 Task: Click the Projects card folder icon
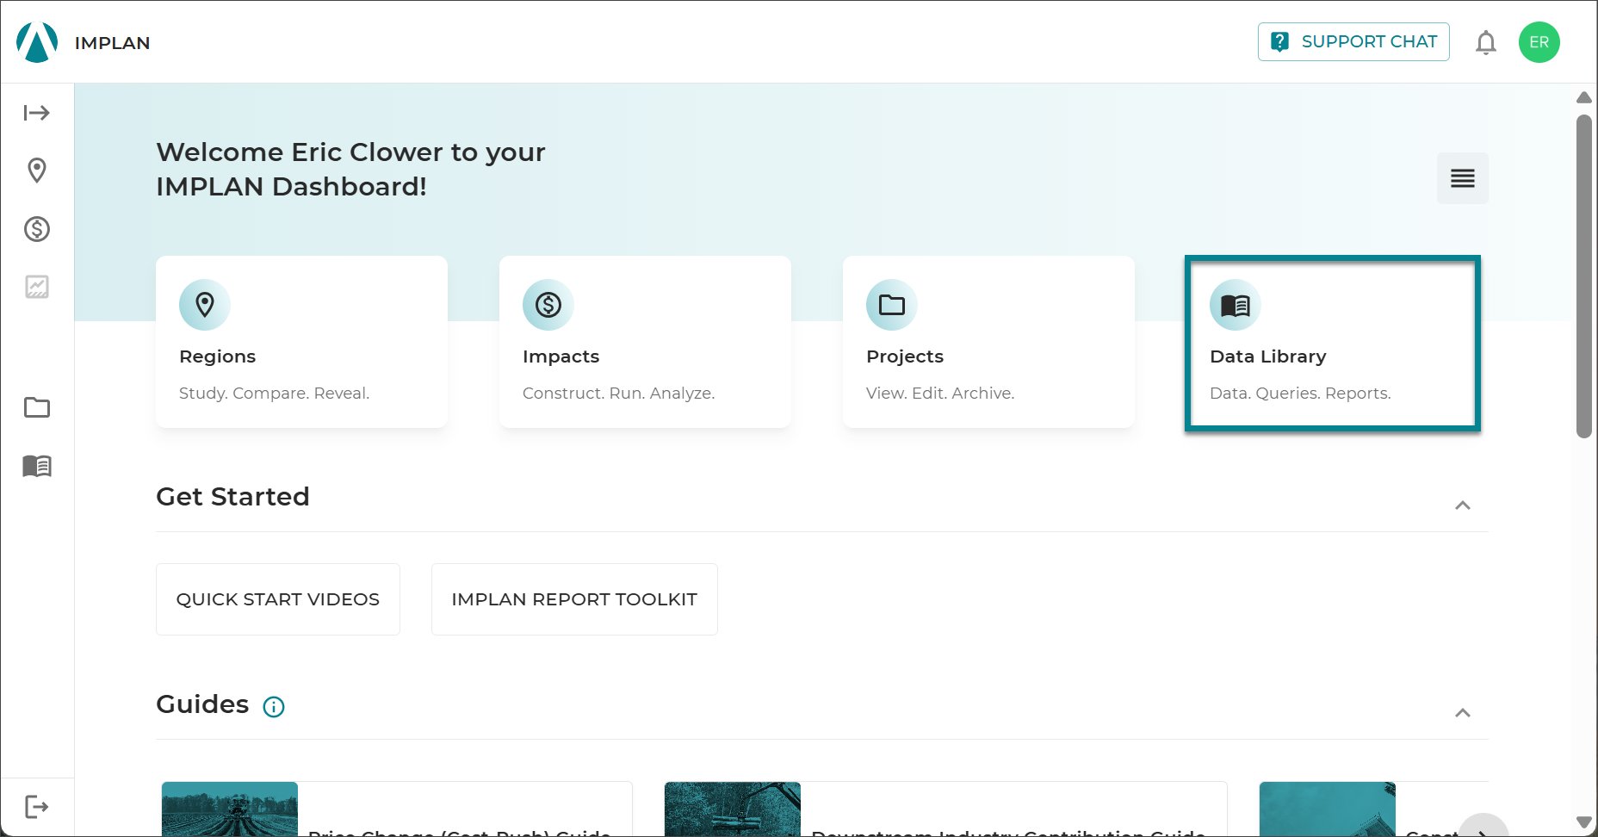coord(892,305)
